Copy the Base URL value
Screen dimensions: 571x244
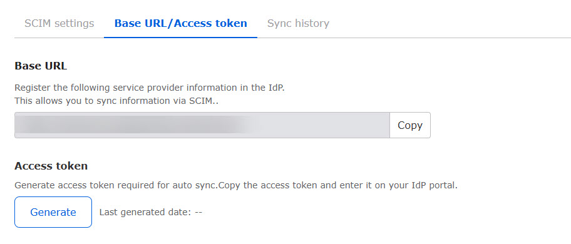410,125
